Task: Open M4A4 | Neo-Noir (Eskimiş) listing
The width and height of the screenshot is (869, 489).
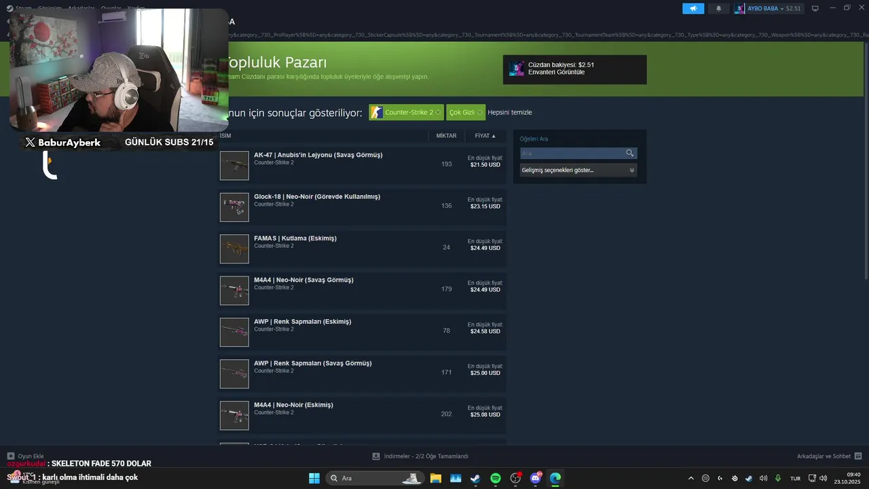Action: point(293,405)
